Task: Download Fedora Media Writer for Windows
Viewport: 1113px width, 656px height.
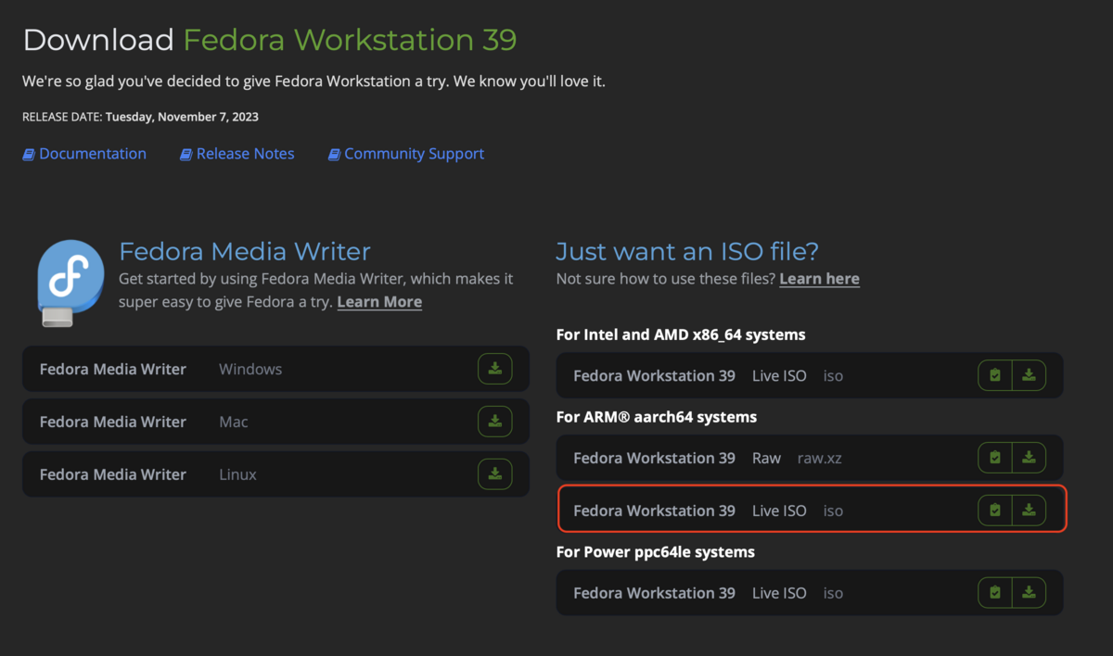Action: coord(494,369)
